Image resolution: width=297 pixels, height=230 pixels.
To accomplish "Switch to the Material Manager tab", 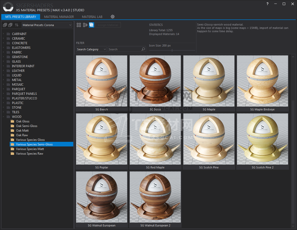I will 59,17.
